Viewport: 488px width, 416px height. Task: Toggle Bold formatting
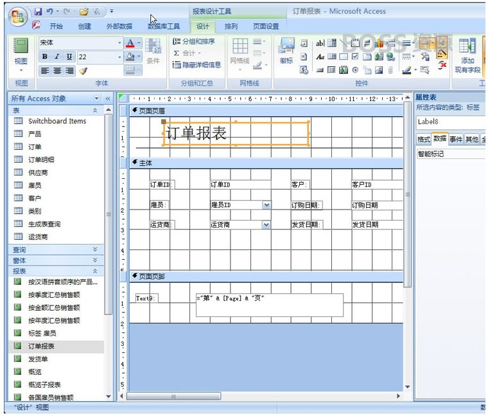coord(45,57)
